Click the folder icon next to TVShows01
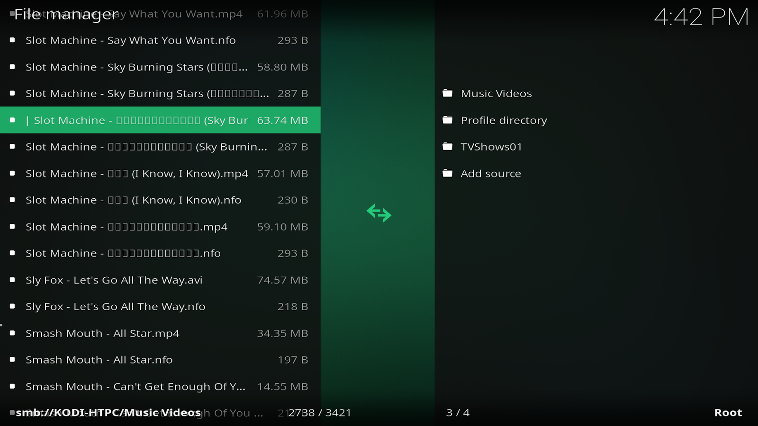The image size is (758, 426). tap(447, 146)
